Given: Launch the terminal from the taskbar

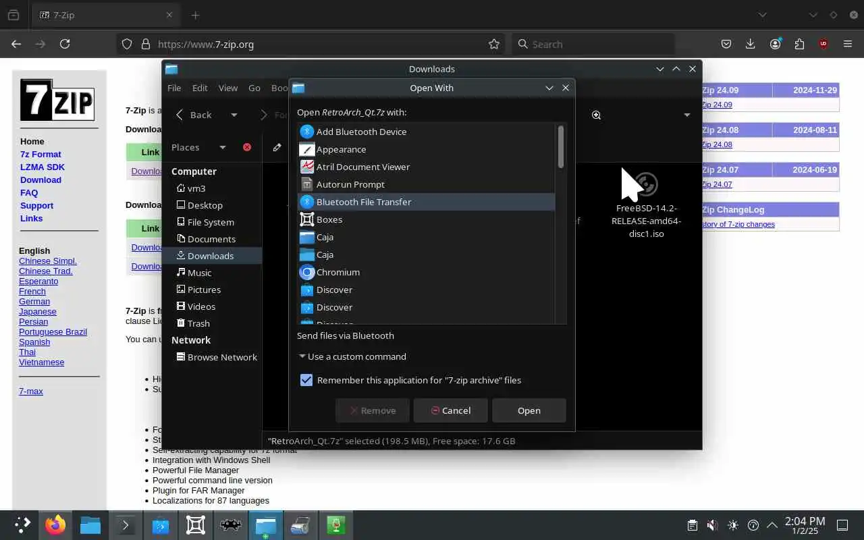Looking at the screenshot, I should click(126, 524).
